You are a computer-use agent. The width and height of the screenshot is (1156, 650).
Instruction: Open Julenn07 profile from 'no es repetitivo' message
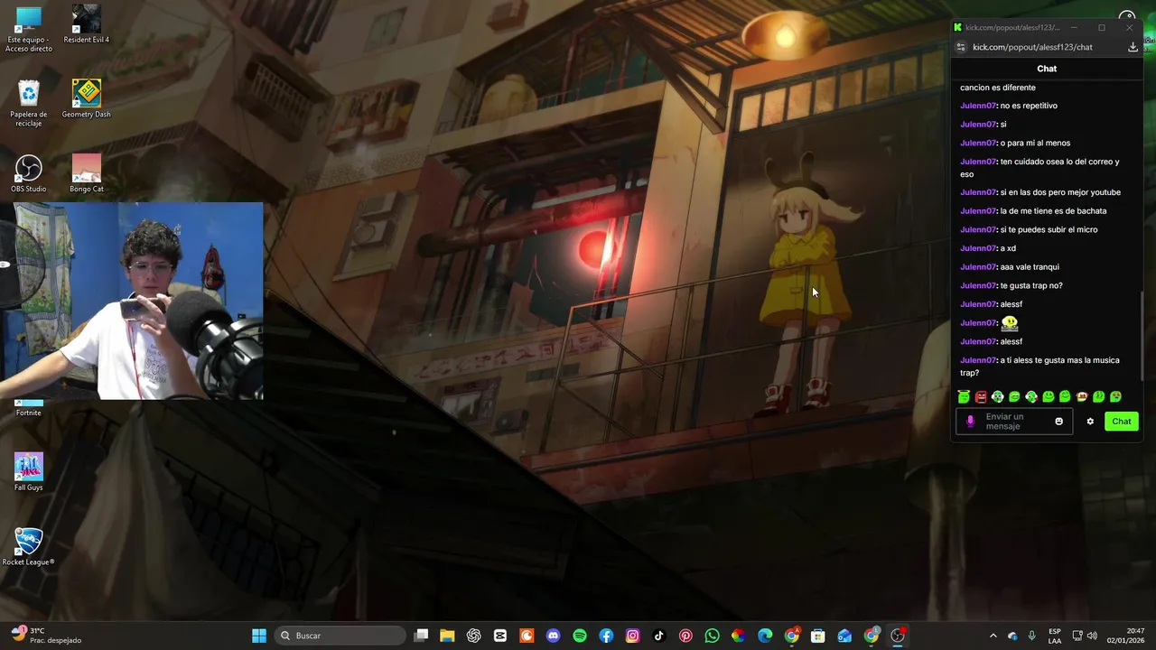click(978, 106)
